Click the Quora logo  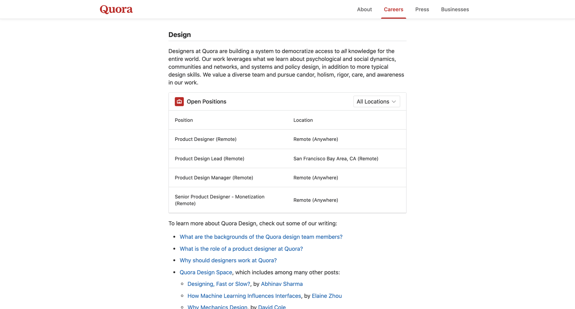click(x=116, y=9)
